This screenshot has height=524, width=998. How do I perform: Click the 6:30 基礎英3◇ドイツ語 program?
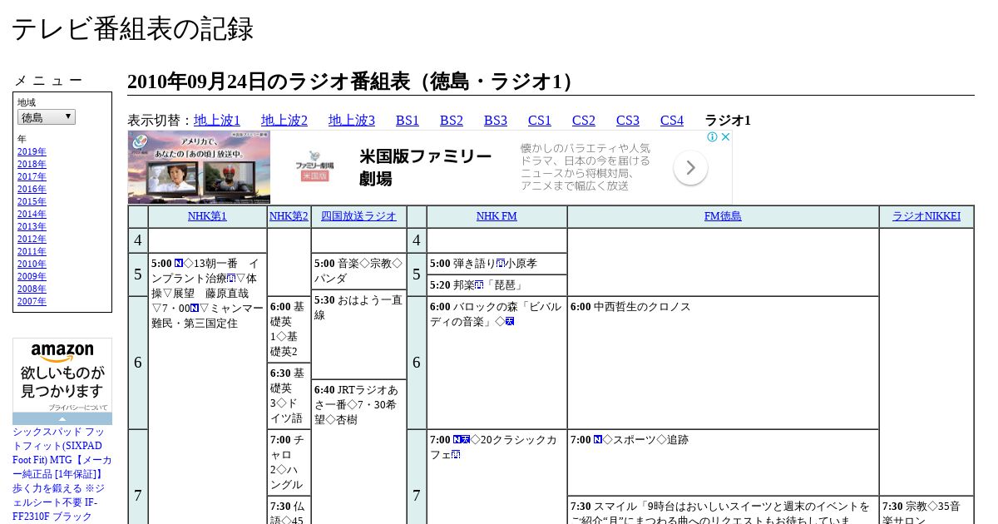coord(289,396)
